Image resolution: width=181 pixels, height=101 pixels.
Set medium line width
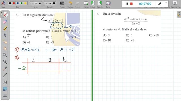36,3
